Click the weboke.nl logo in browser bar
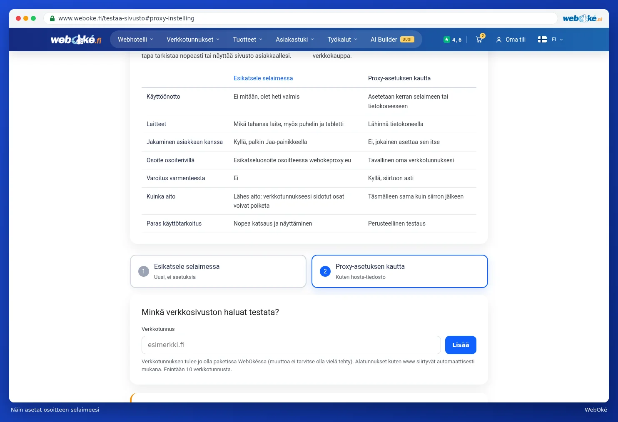Image resolution: width=618 pixels, height=422 pixels. point(582,18)
